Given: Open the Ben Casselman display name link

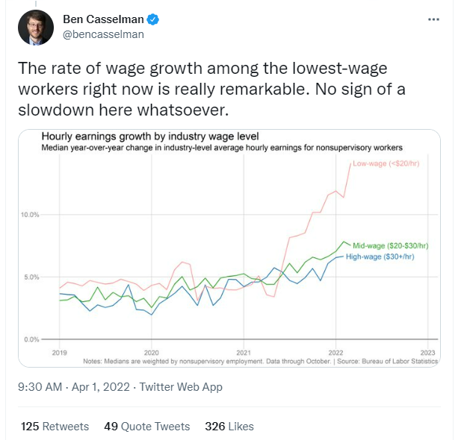Looking at the screenshot, I should pos(103,19).
